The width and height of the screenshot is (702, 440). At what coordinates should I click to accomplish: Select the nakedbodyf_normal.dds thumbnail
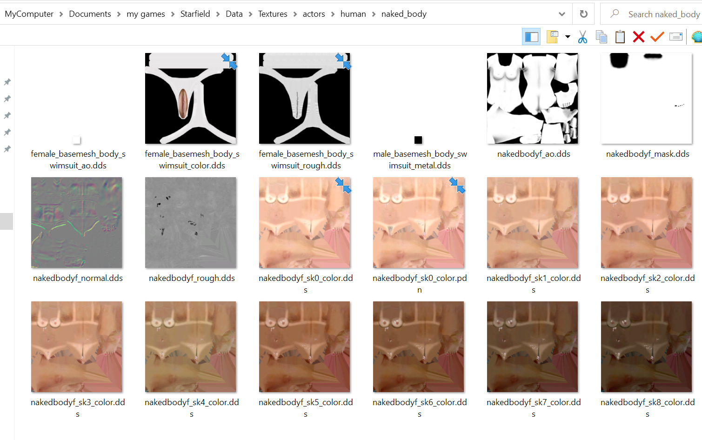pos(77,222)
